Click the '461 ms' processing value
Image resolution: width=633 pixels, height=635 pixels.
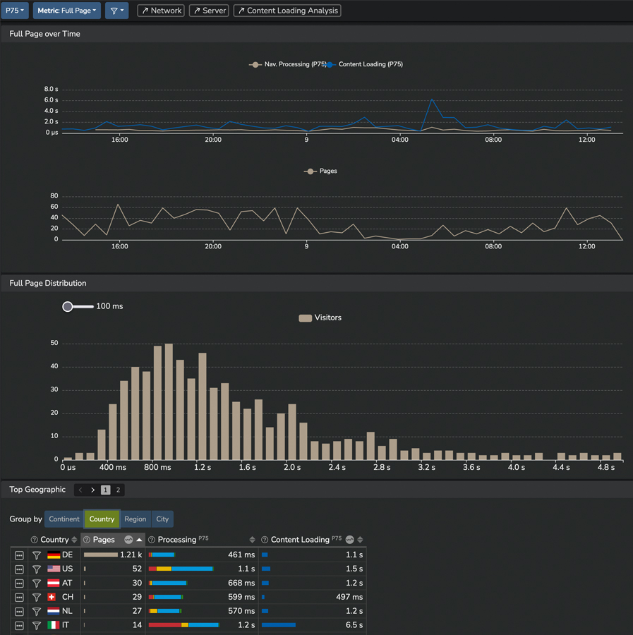tap(241, 555)
